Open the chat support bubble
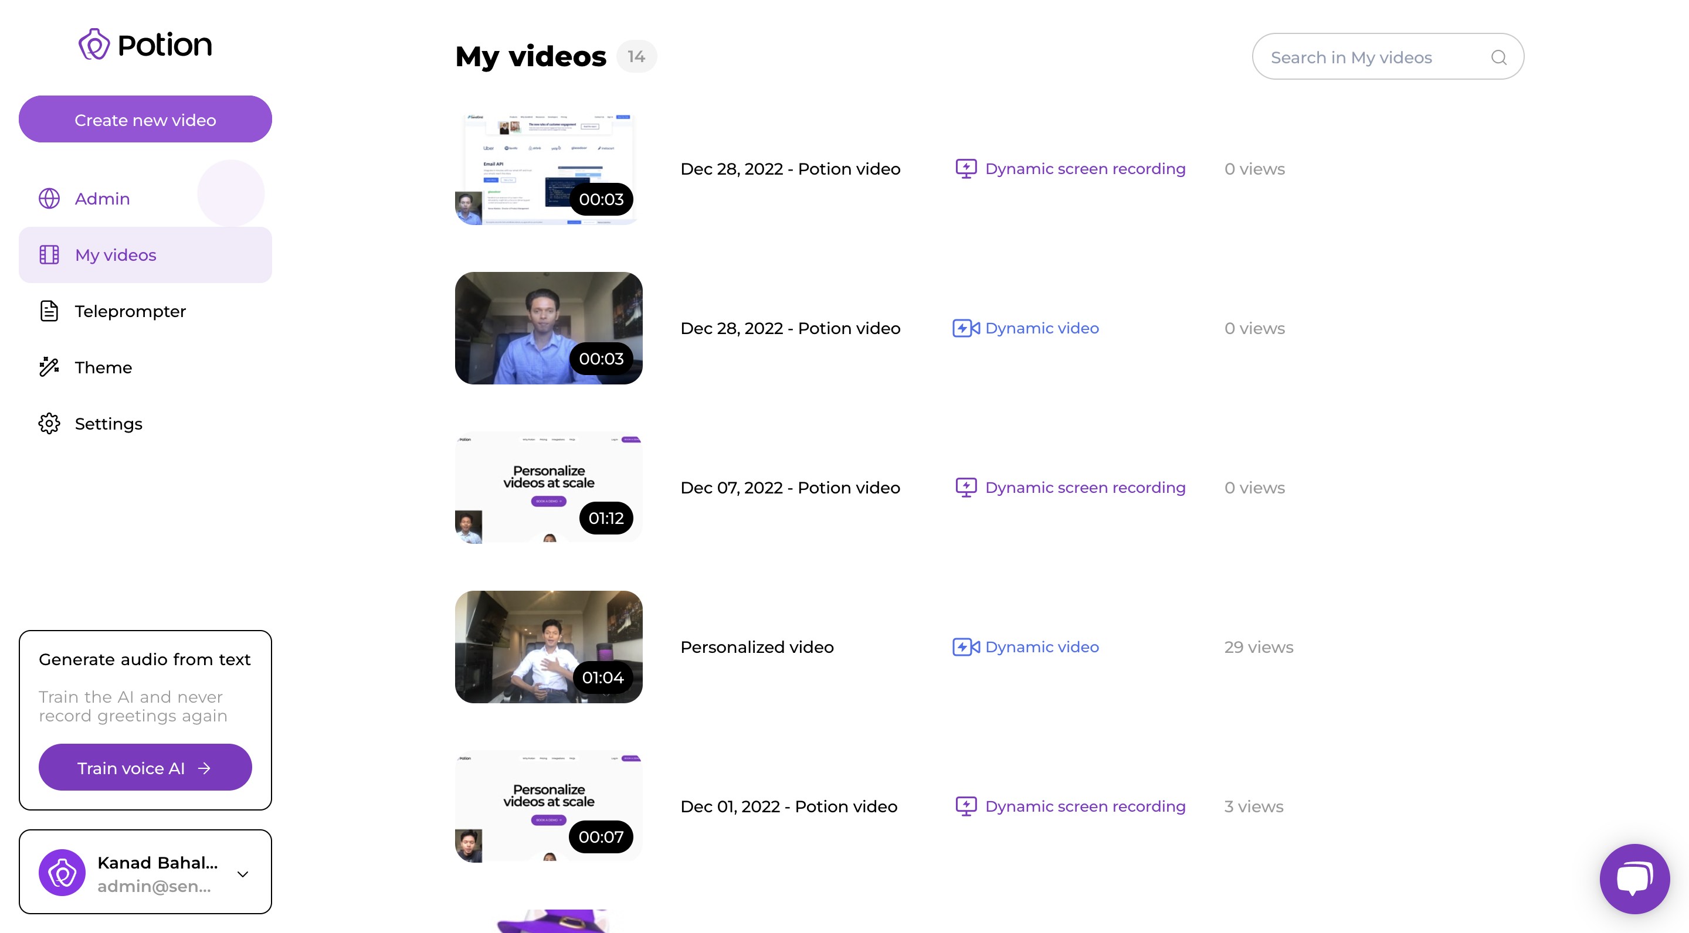The image size is (1689, 933). click(1634, 878)
